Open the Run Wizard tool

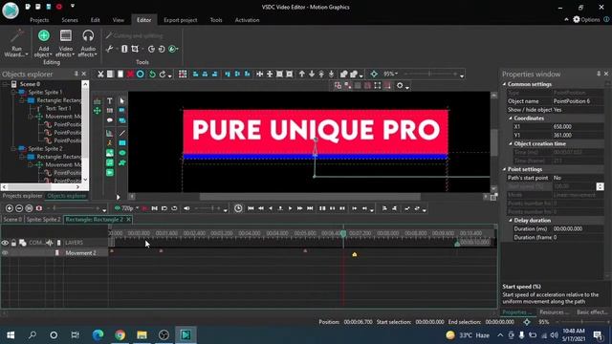(16, 44)
